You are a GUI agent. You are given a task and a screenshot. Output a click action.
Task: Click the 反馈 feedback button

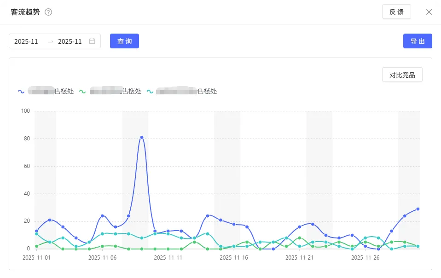(x=396, y=12)
